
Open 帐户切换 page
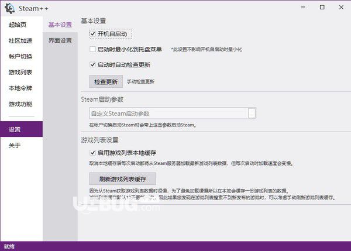point(20,56)
